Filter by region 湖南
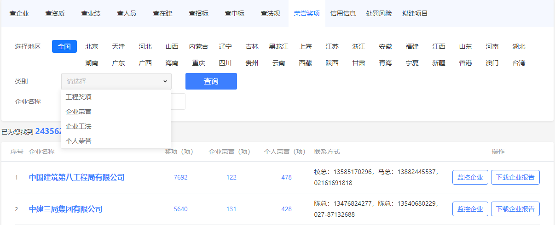 tap(92, 63)
